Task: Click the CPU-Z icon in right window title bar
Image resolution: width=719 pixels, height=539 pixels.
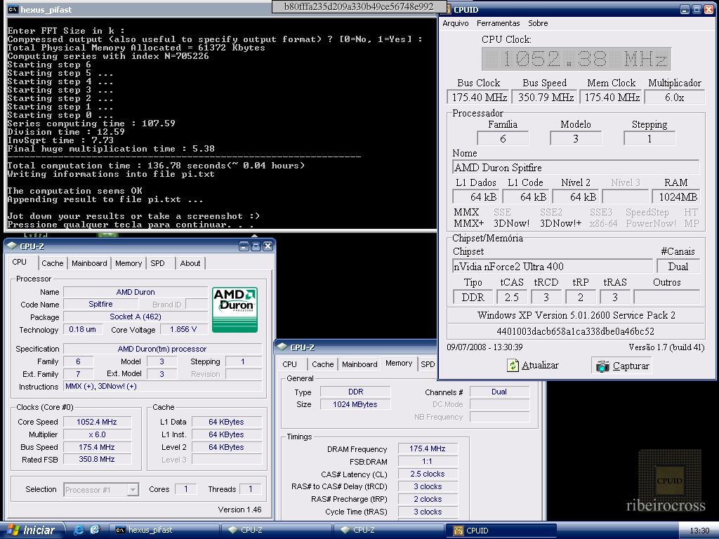Action: click(282, 347)
